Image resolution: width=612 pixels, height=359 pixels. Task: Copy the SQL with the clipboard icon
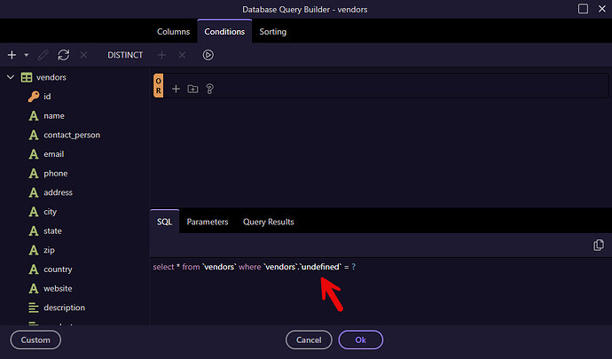pyautogui.click(x=599, y=245)
